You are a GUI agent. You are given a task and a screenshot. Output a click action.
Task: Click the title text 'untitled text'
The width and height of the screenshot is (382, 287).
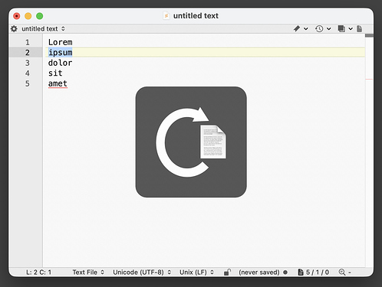(x=196, y=16)
